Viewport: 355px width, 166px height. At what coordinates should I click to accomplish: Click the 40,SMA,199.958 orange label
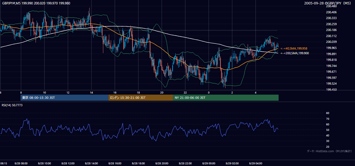(x=294, y=48)
